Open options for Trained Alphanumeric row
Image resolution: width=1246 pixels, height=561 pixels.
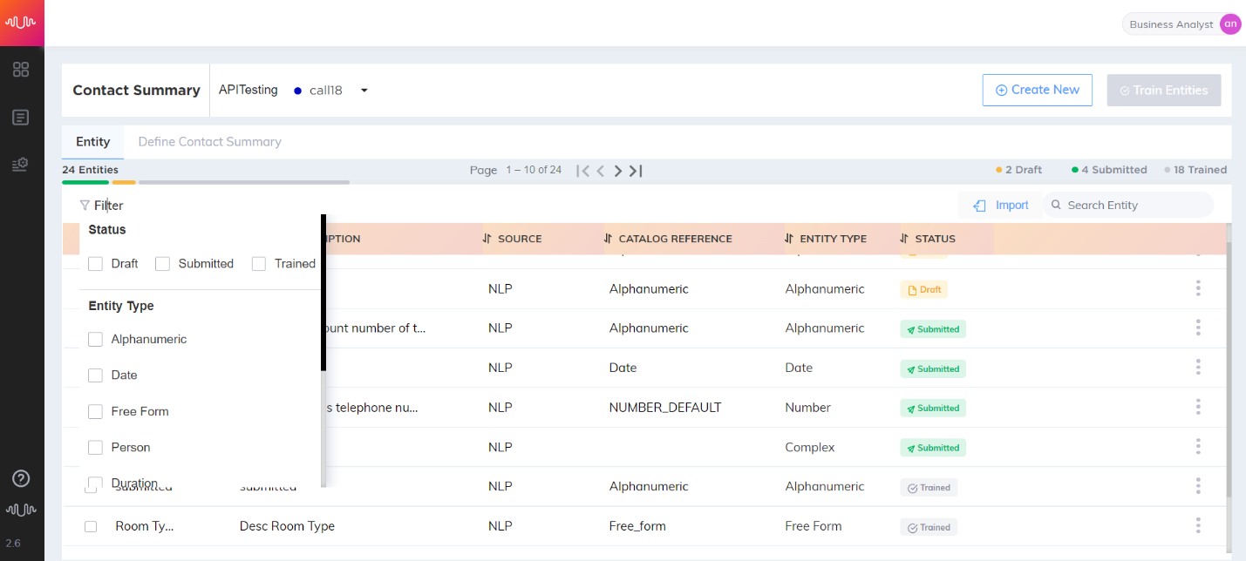click(x=1198, y=486)
